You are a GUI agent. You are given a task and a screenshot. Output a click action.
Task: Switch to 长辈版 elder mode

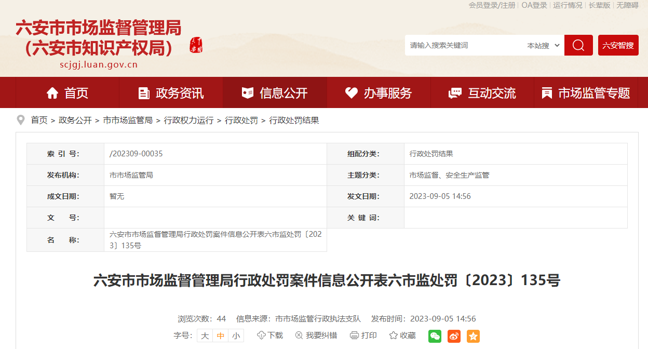click(599, 5)
